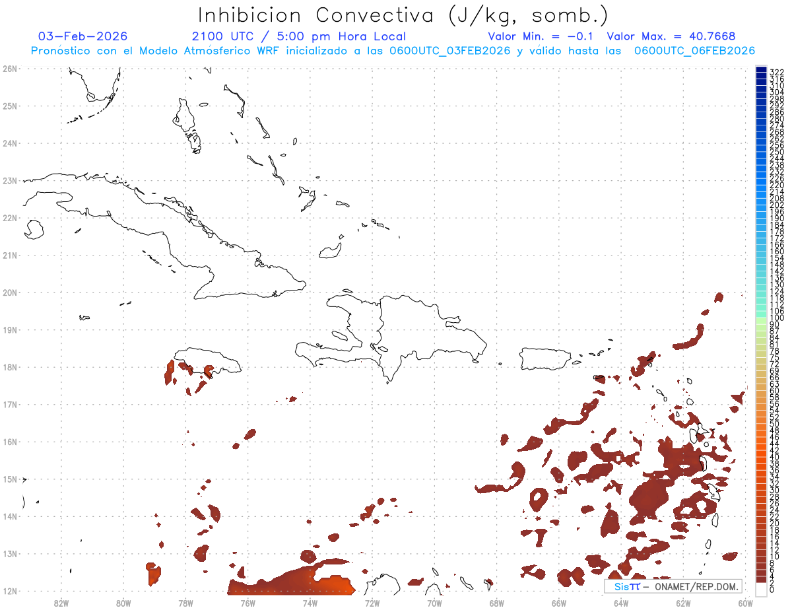Screen dimensions: 792x612
Task: Click the '12N' latitude label
Action: (9, 591)
